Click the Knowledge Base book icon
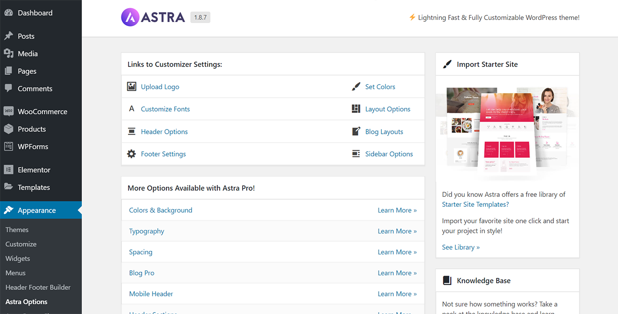Image resolution: width=618 pixels, height=314 pixels. click(447, 280)
